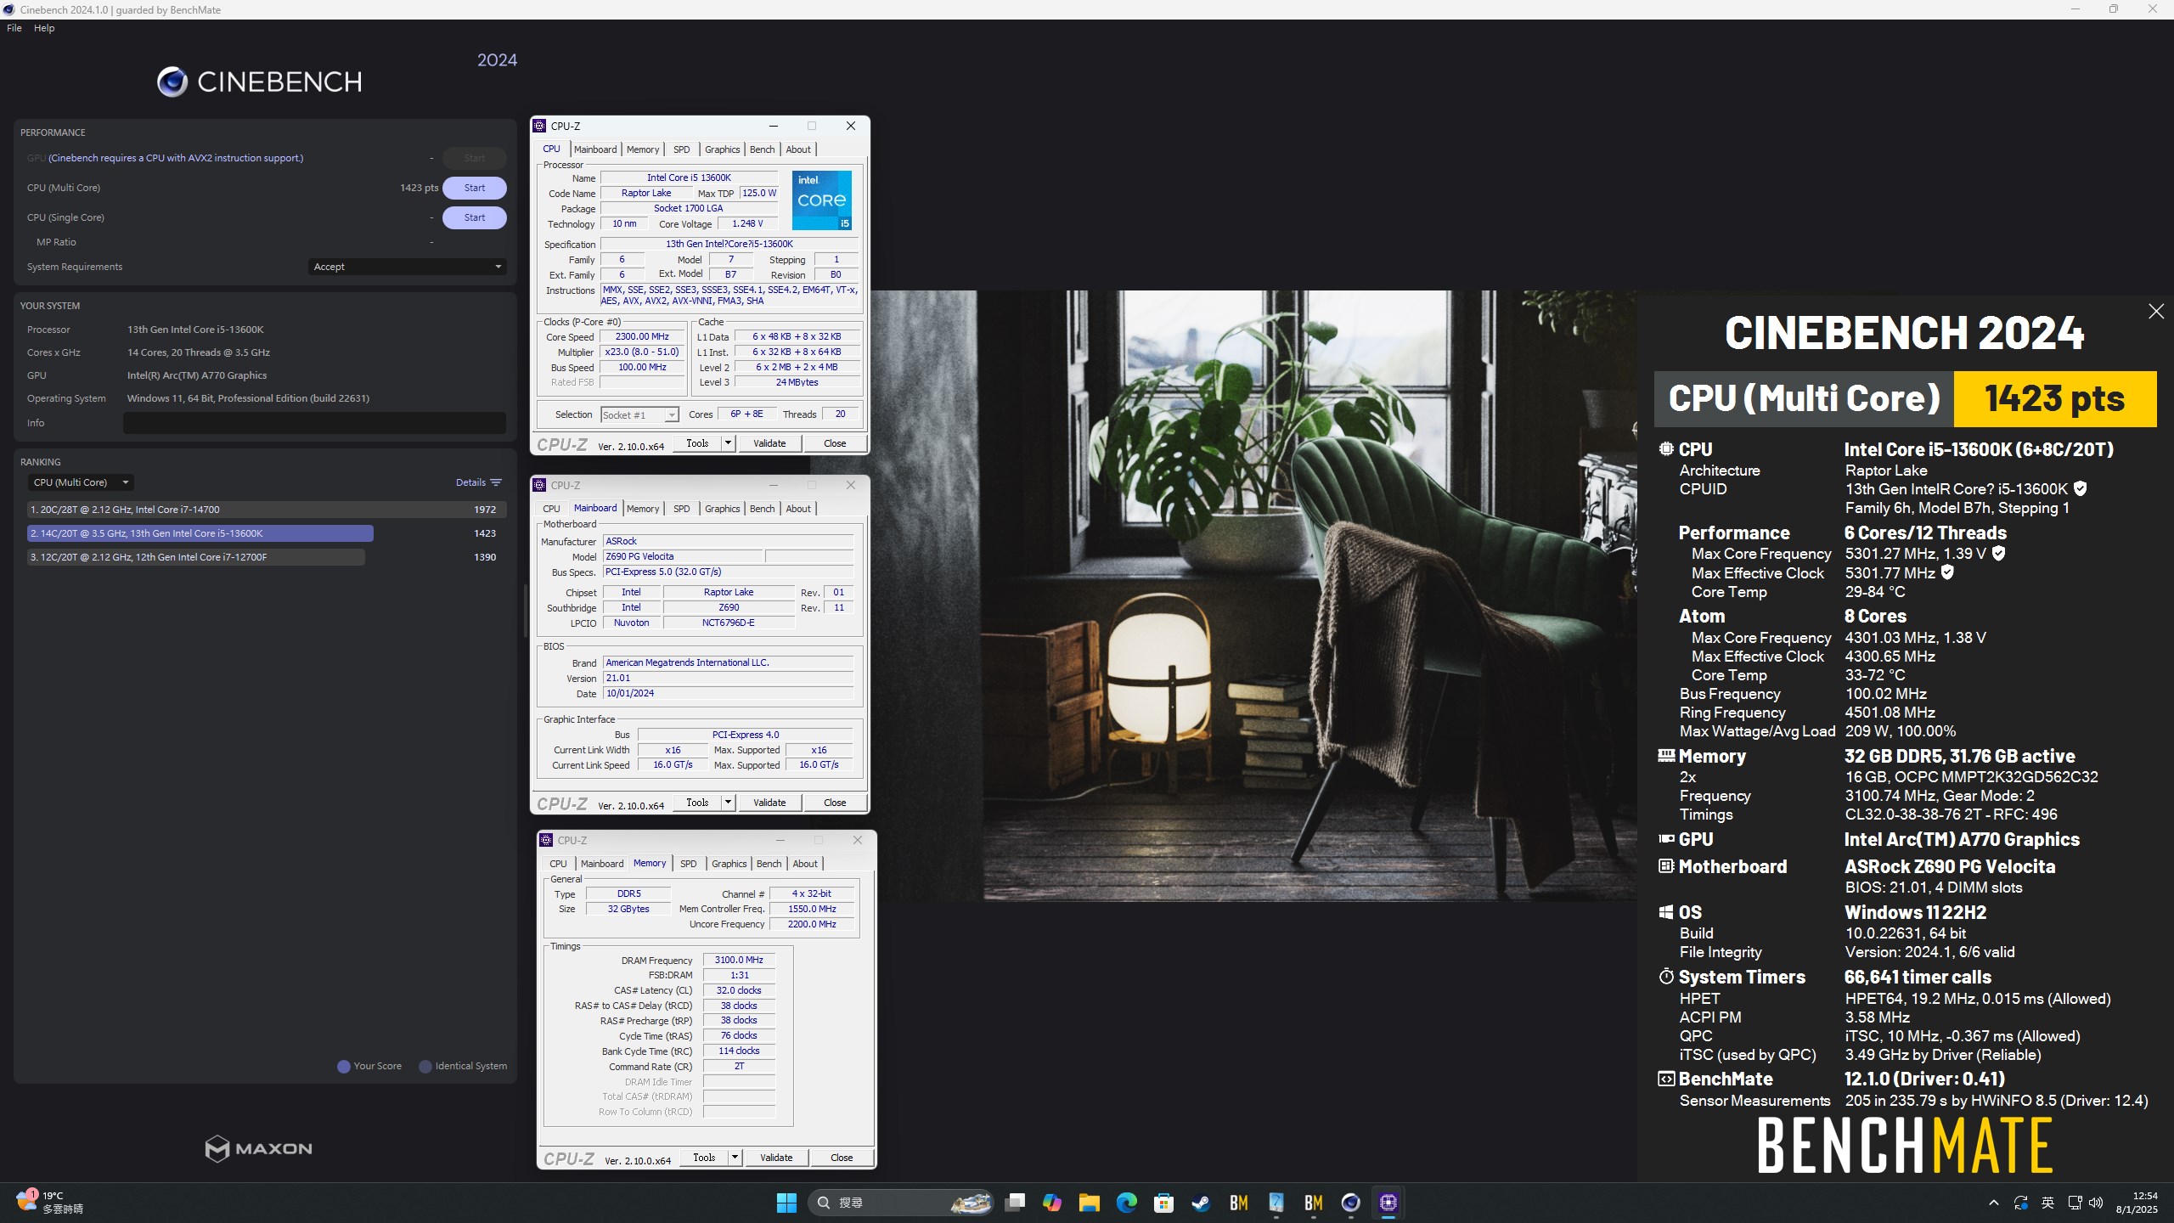2174x1223 pixels.
Task: Click the taskbar search box
Action: coord(900,1203)
